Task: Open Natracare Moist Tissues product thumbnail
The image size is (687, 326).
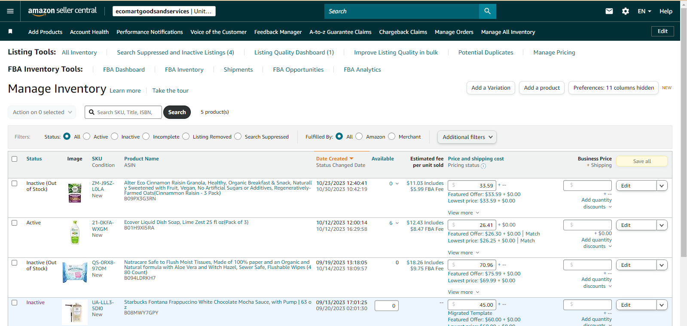Action: coord(75,272)
